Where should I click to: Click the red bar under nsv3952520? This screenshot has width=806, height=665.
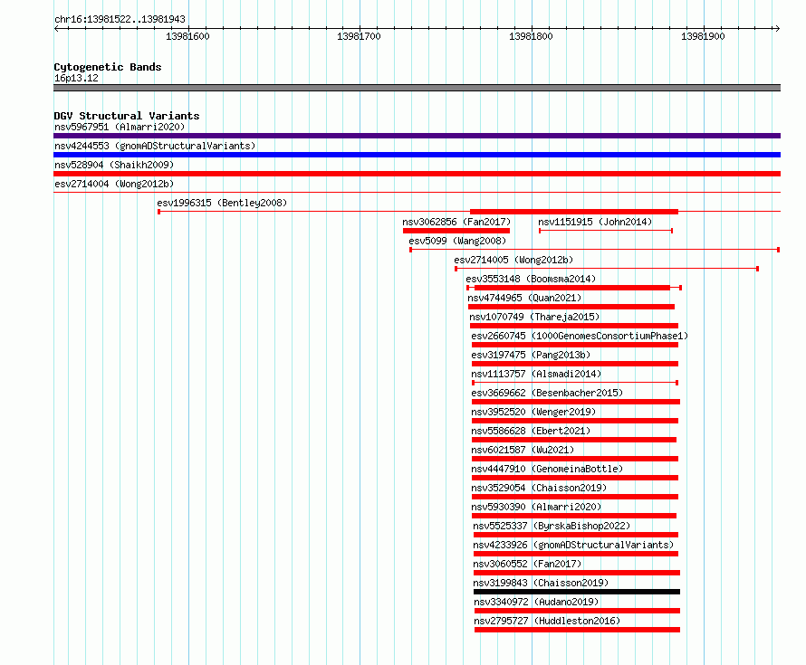point(575,421)
